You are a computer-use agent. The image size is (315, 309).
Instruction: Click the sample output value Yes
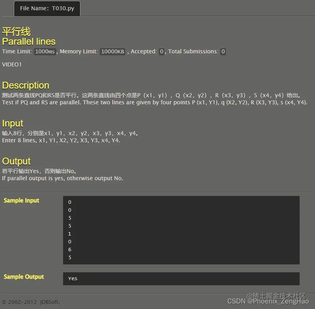point(73,279)
